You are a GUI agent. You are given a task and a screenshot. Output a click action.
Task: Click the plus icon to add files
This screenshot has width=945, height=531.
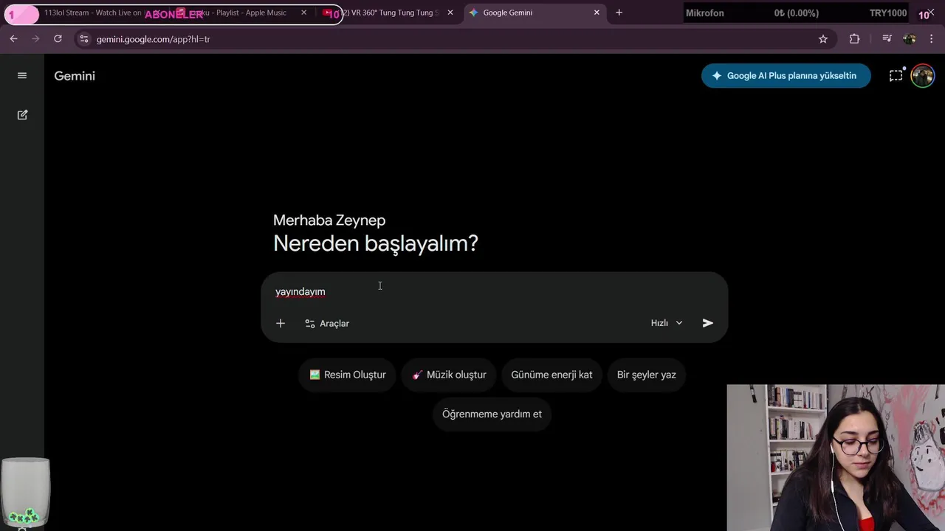coord(281,323)
